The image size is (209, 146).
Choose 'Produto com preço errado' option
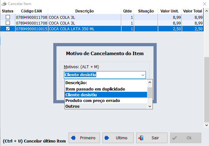tap(93, 100)
